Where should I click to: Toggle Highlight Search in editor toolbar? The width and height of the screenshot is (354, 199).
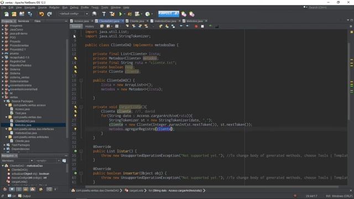(x=146, y=27)
